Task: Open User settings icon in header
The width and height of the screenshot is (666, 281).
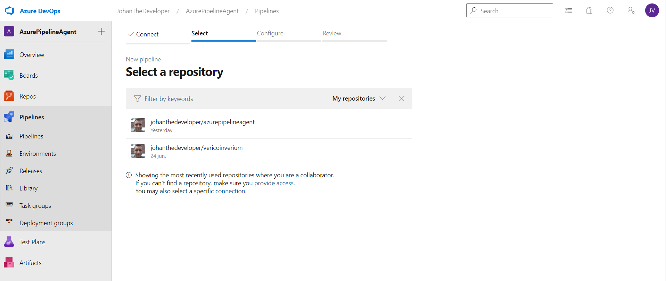Action: [x=631, y=11]
